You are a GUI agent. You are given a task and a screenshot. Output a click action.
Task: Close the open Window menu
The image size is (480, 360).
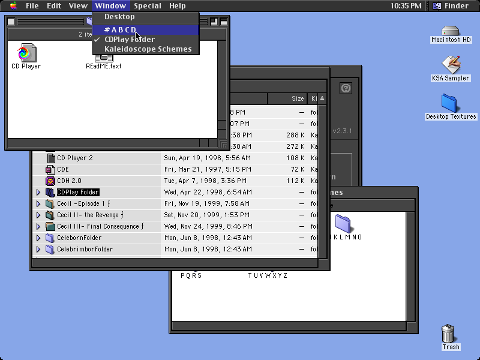click(x=110, y=6)
